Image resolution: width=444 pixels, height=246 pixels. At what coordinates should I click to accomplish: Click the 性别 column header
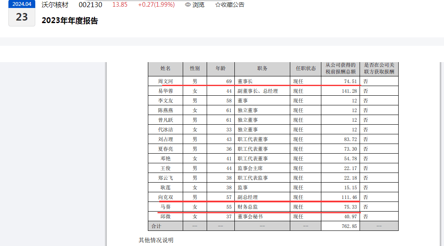[195, 68]
